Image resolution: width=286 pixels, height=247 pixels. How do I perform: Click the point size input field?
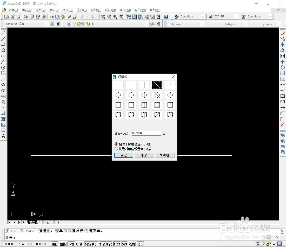[x=146, y=133]
